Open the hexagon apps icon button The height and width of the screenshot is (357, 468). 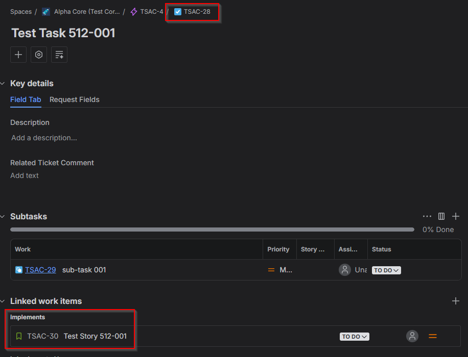(39, 55)
